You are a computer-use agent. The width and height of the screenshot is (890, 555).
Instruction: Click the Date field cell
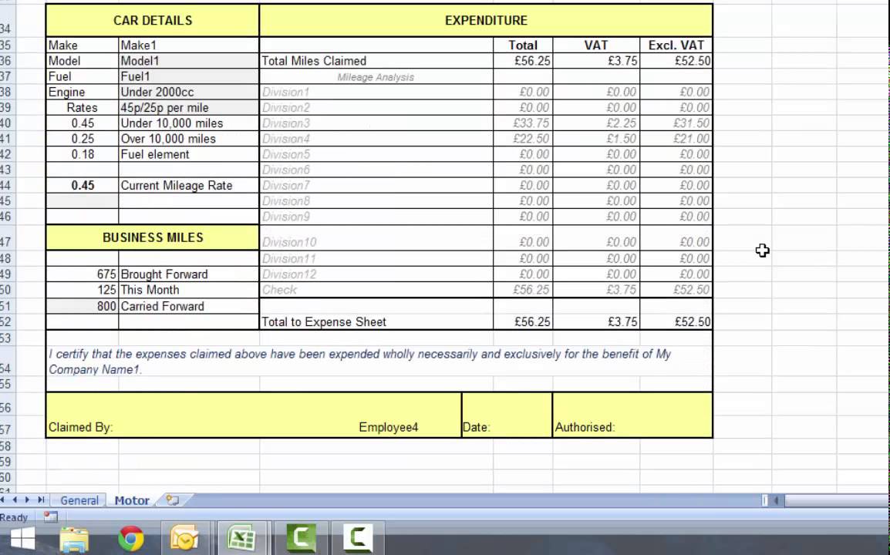click(507, 415)
